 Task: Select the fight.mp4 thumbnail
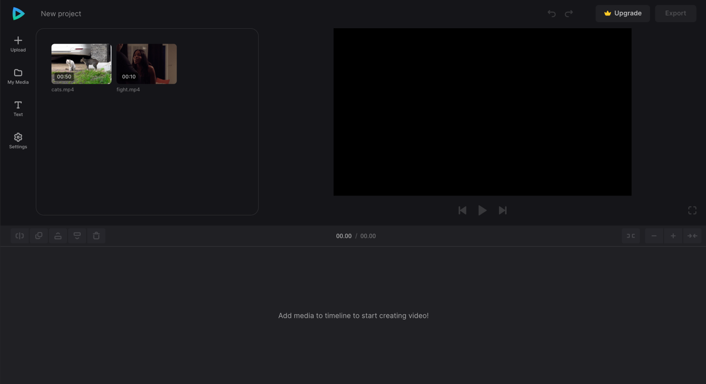[146, 64]
